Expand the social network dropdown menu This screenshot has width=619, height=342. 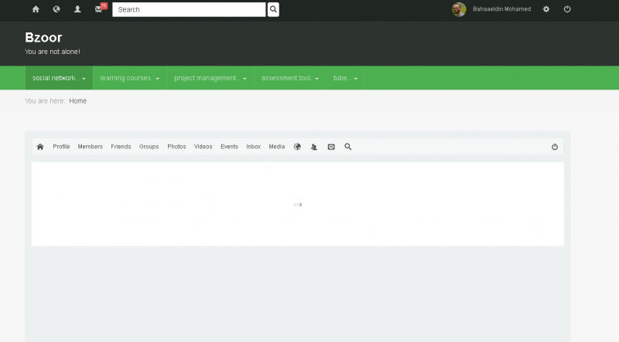[x=60, y=78]
